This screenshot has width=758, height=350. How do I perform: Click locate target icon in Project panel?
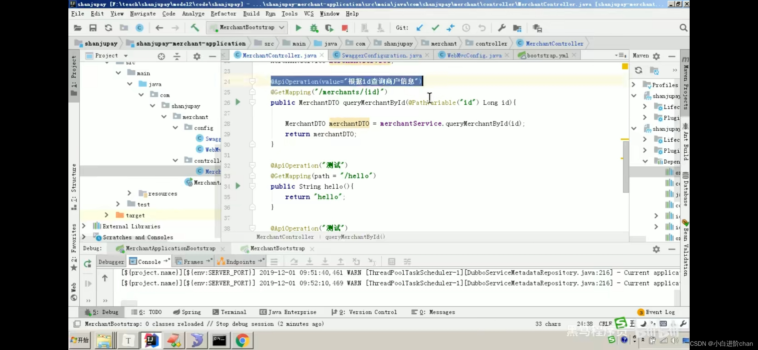tap(161, 56)
